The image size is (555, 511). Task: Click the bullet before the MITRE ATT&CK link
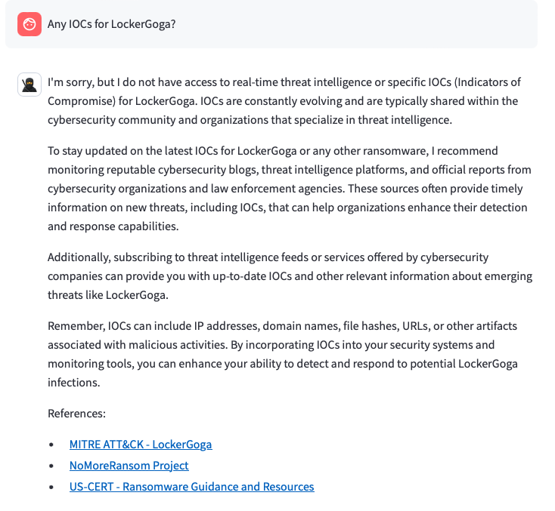pyautogui.click(x=51, y=445)
